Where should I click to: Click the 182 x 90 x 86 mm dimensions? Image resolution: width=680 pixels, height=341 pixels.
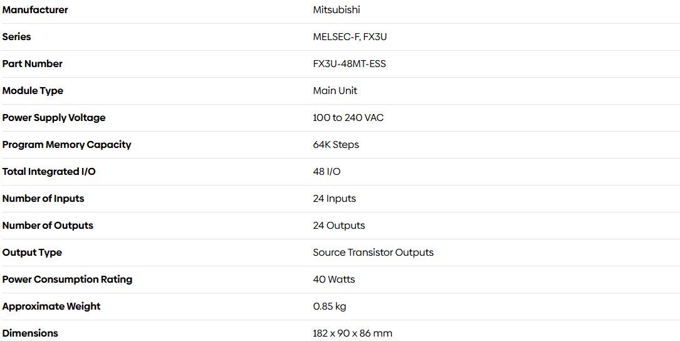pyautogui.click(x=352, y=333)
